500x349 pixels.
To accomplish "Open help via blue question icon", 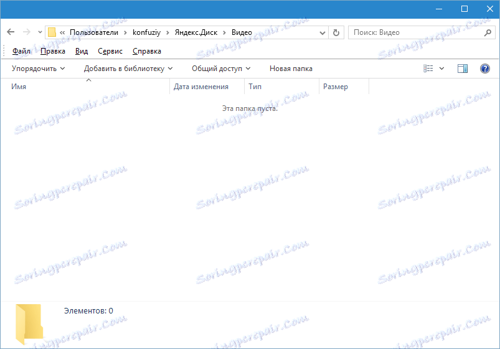I will click(x=484, y=69).
